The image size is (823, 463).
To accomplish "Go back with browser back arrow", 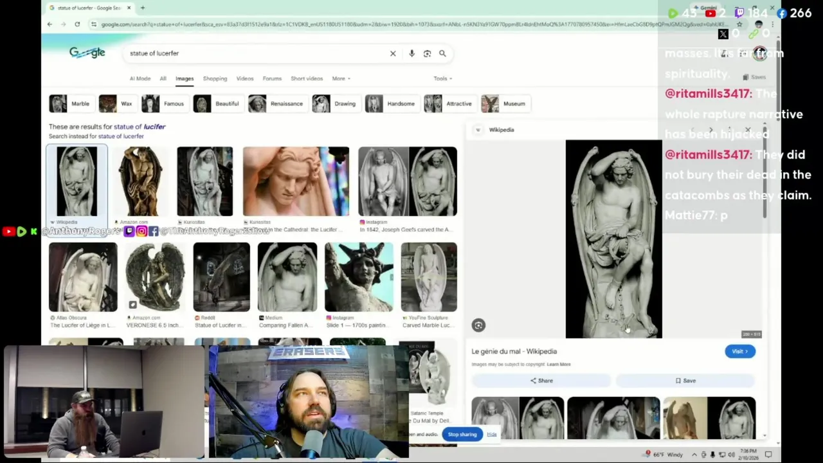I will (50, 24).
